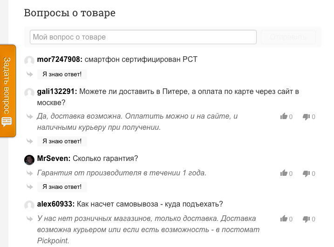Type in the 'Мой вопрос о товаре' field
334x247 pixels.
pos(143,37)
